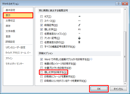
Task: Click the tab arrow symbol icon
Action: click(79, 16)
